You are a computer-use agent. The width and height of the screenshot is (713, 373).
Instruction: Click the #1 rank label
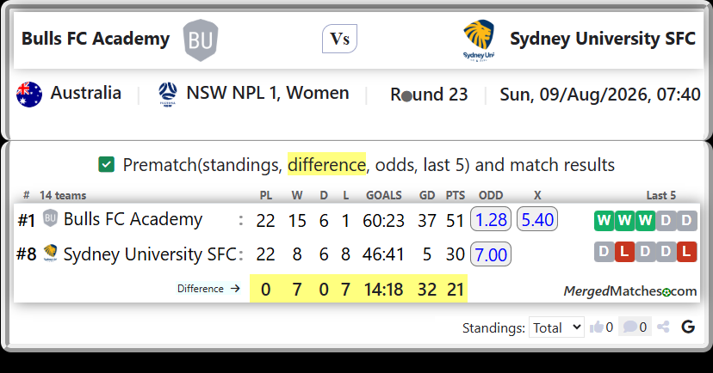27,221
